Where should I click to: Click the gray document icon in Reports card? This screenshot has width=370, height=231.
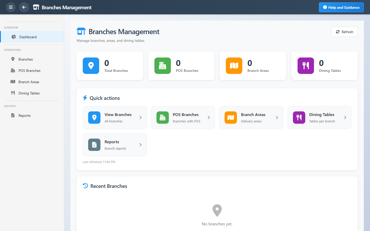(x=94, y=145)
